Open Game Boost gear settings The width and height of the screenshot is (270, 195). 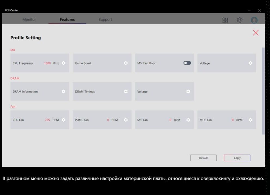[x=126, y=63]
